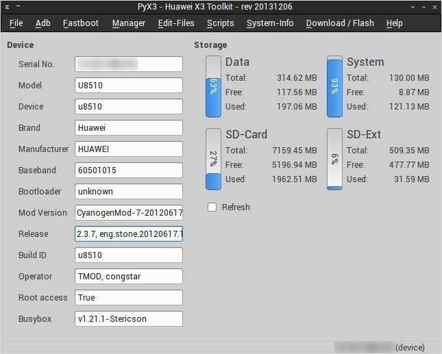This screenshot has height=354, width=442.
Task: Click the Root access field showing True
Action: click(x=129, y=297)
